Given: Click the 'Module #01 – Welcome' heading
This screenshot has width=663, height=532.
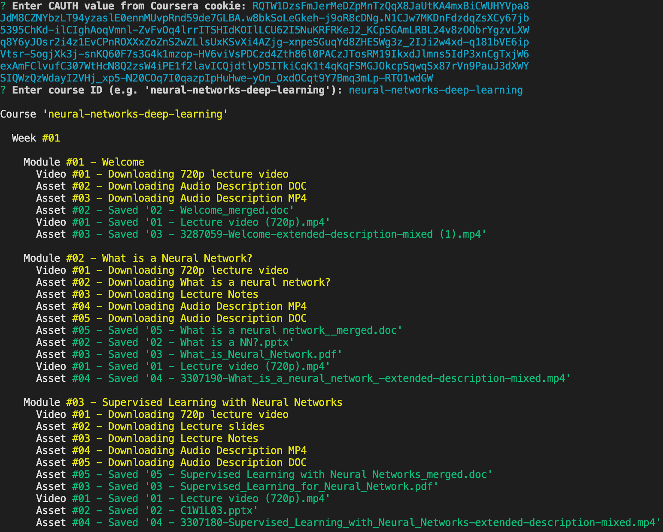Looking at the screenshot, I should (84, 162).
